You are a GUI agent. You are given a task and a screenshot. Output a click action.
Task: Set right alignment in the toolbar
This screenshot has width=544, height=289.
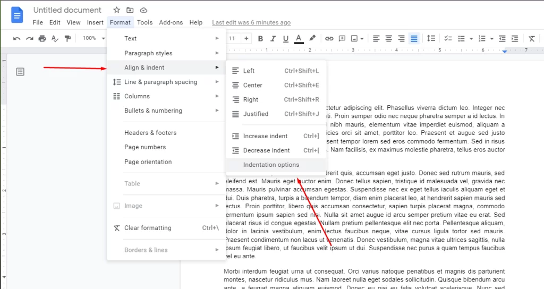pyautogui.click(x=401, y=38)
